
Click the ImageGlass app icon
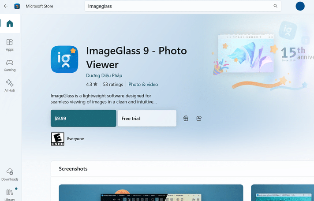click(x=64, y=59)
